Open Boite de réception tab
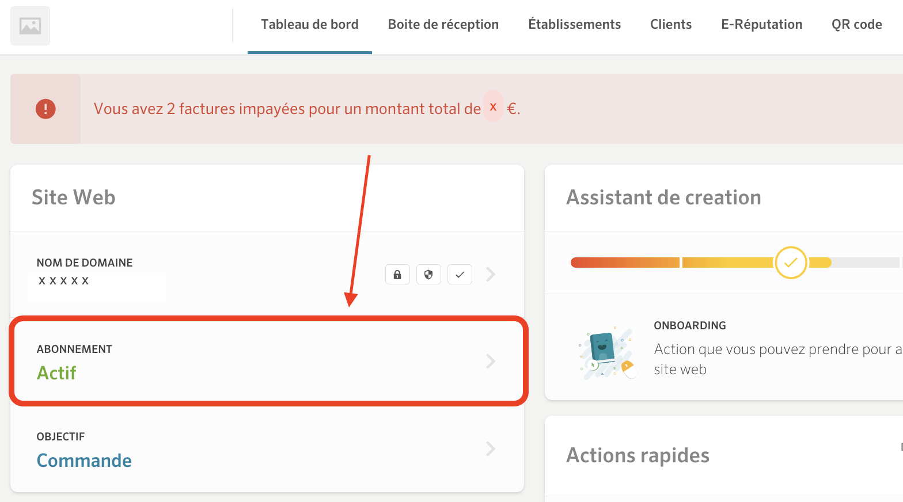This screenshot has height=502, width=903. click(443, 25)
